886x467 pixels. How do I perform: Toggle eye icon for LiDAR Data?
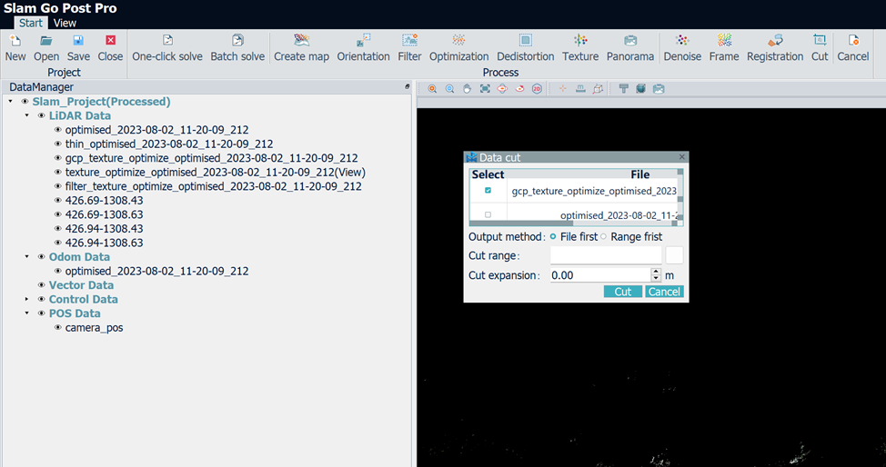click(41, 115)
